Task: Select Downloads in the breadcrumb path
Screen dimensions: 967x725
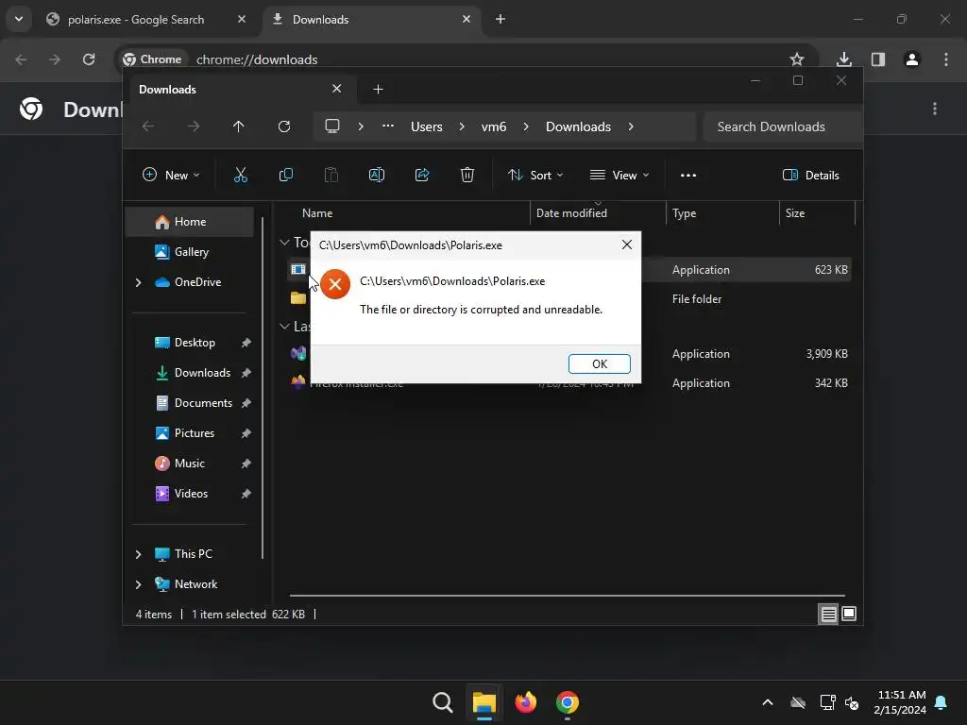Action: (579, 126)
